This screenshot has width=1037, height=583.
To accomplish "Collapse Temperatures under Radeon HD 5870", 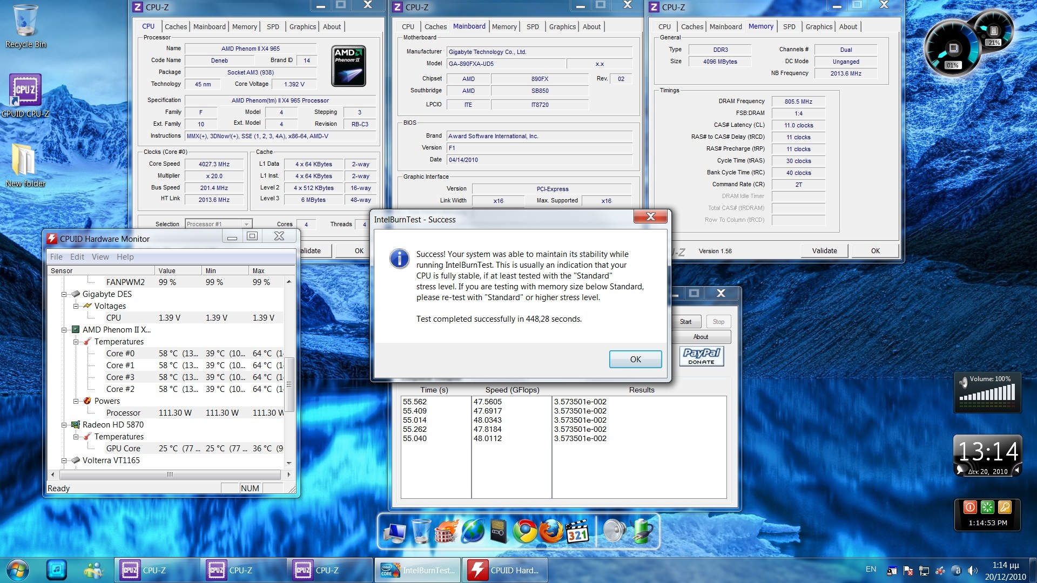I will tap(76, 437).
